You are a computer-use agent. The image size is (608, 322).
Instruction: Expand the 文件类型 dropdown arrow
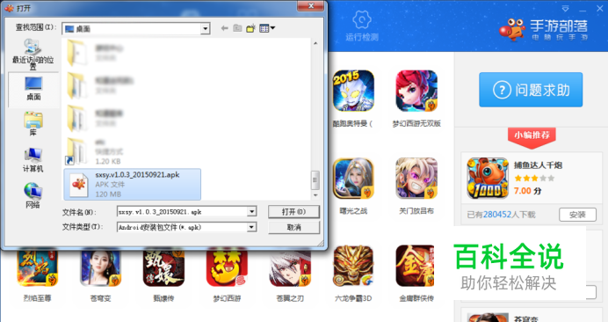click(251, 227)
